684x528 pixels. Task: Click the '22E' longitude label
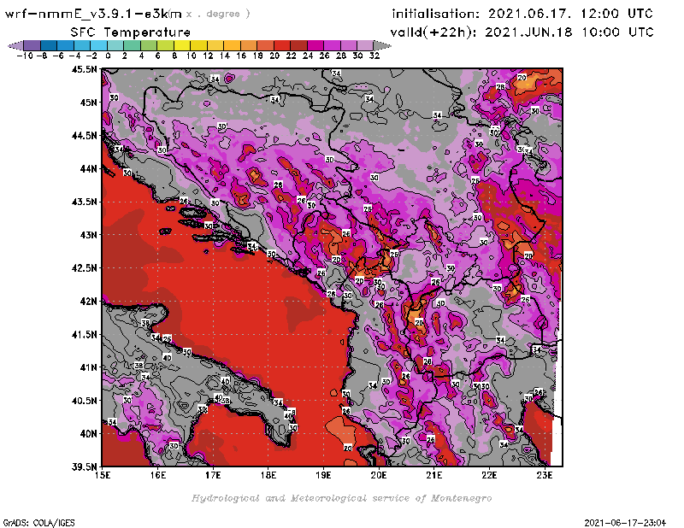489,475
